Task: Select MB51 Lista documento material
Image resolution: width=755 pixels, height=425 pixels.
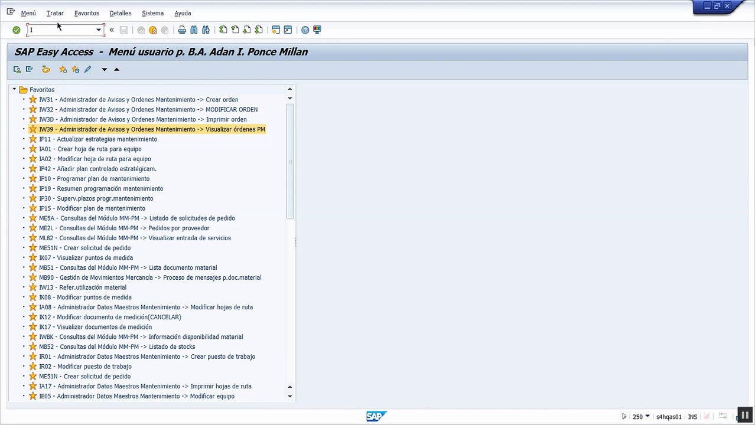Action: click(x=128, y=268)
